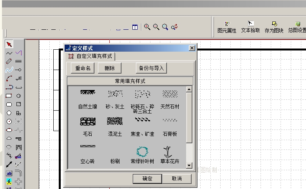
Task: Click the magnifier with red arrows icon
Action: click(174, 27)
